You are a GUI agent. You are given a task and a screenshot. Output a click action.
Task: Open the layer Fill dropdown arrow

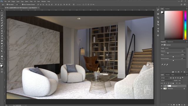coord(182,83)
